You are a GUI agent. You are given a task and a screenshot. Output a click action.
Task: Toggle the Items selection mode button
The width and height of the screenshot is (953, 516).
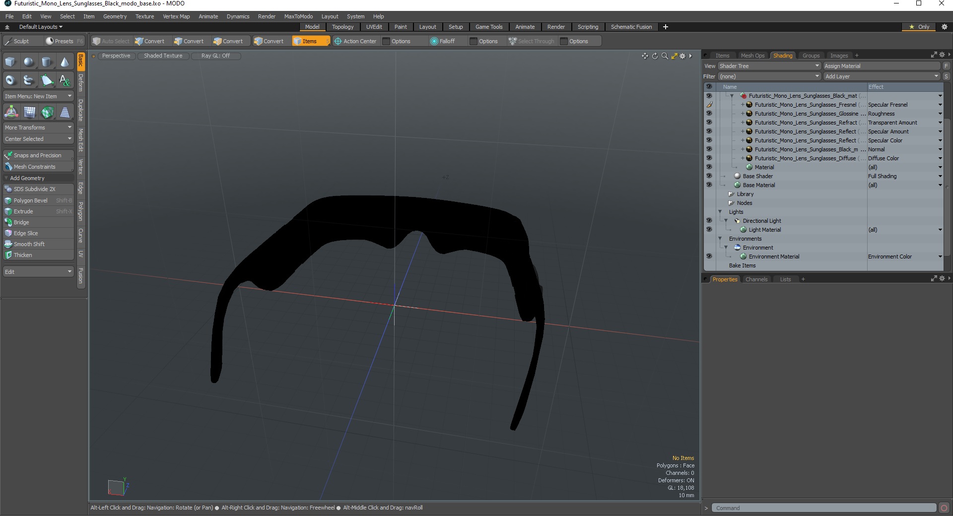click(x=311, y=41)
